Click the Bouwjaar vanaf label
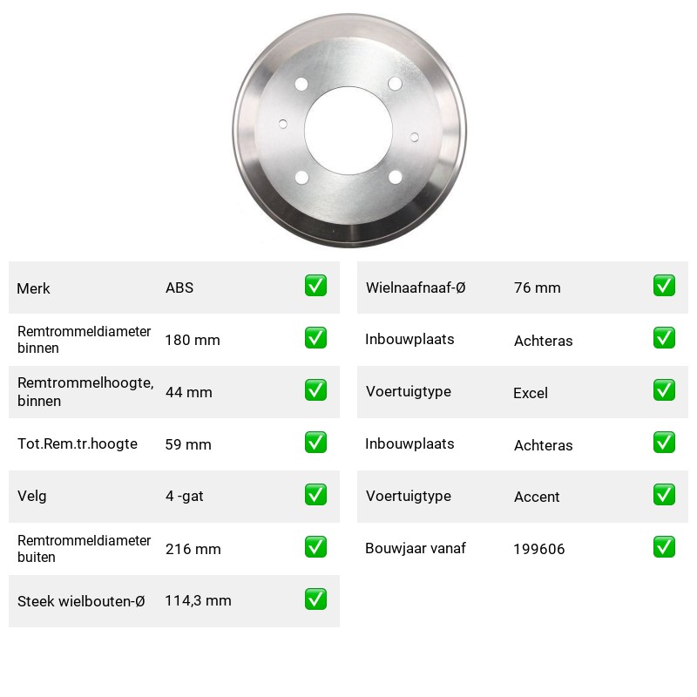The width and height of the screenshot is (697, 697). coord(416,548)
